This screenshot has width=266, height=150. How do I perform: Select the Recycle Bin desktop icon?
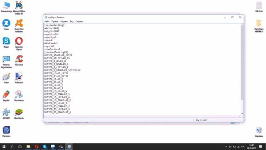[259, 132]
